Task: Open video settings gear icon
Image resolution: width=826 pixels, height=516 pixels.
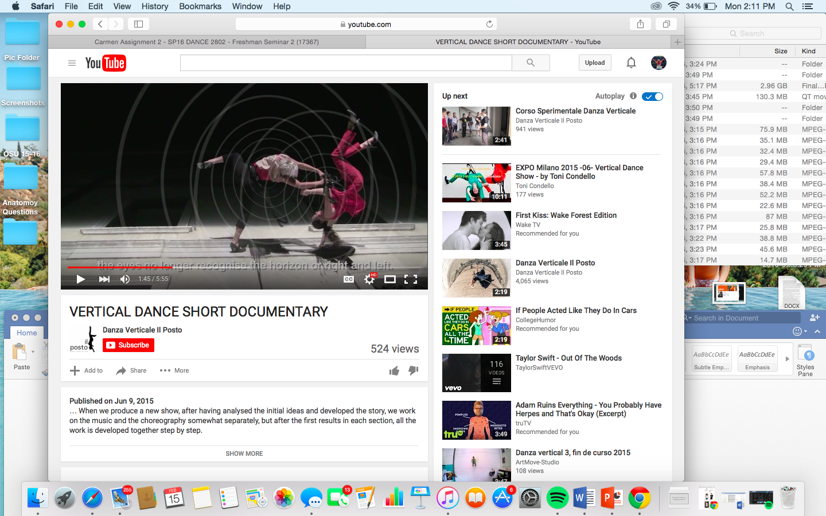Action: pos(369,279)
